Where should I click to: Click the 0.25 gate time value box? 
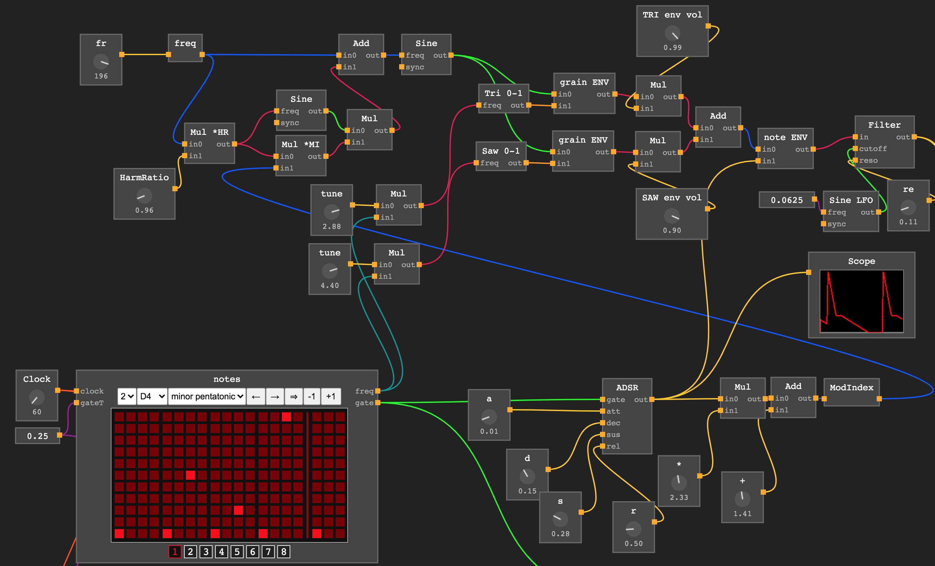pos(38,436)
